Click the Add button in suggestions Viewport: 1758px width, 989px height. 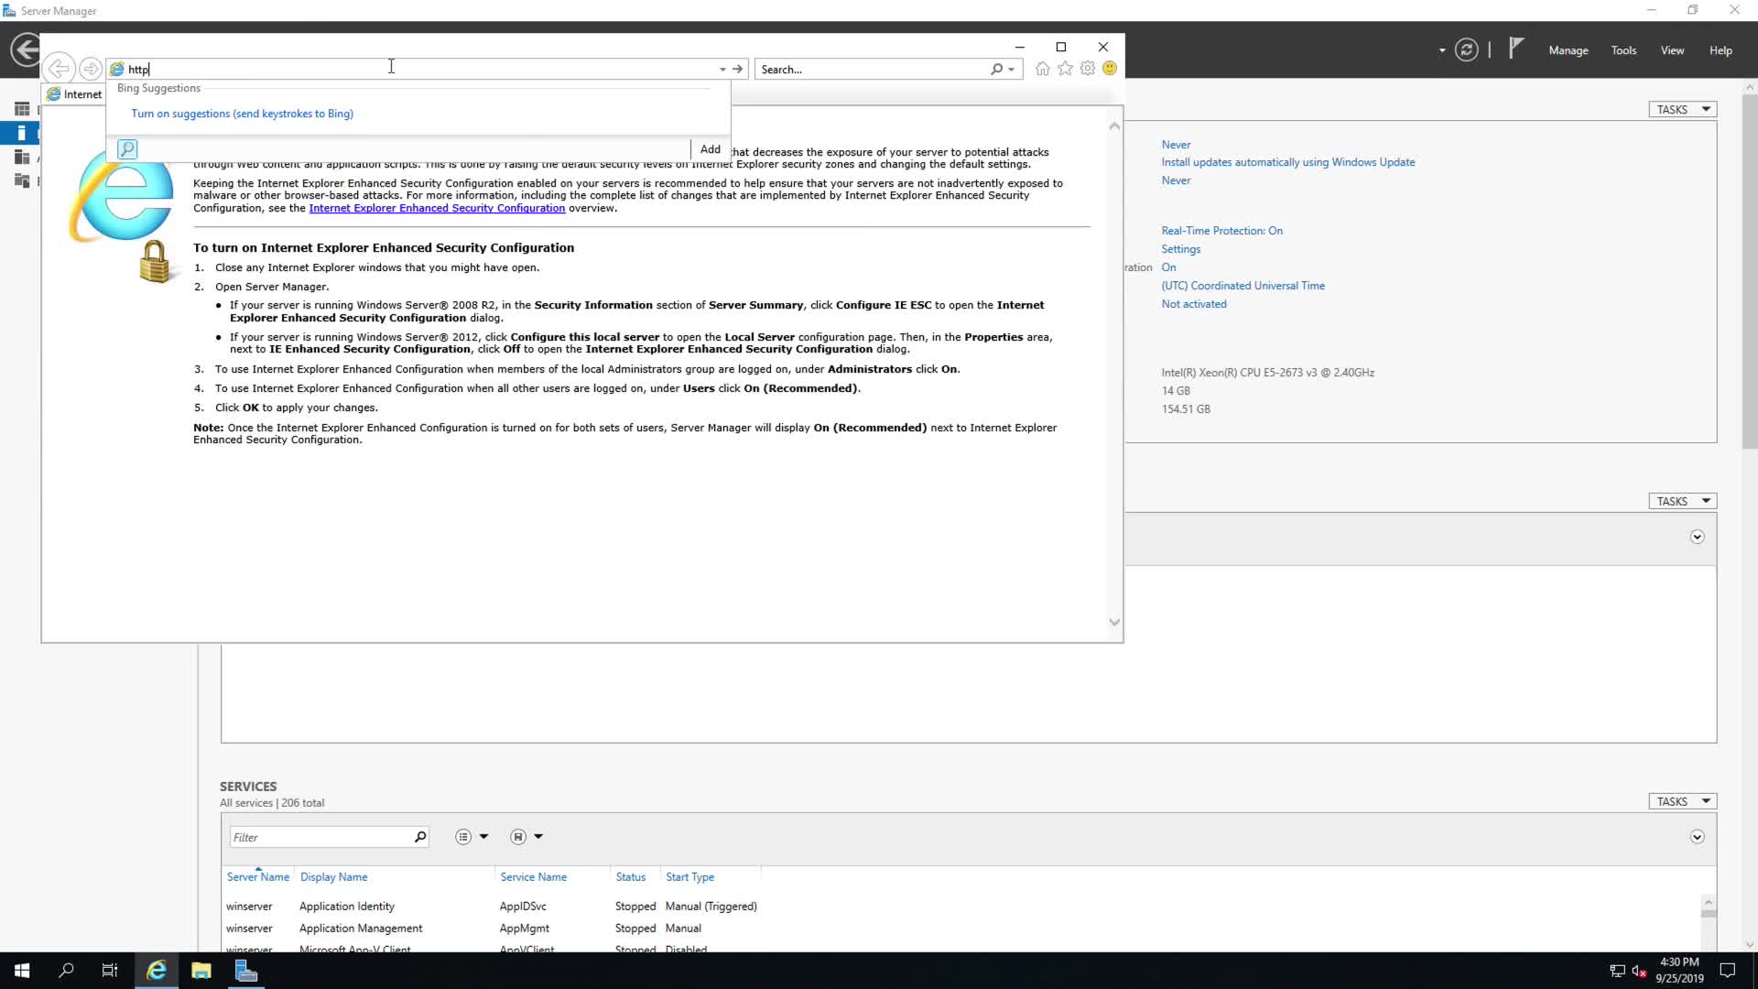(710, 149)
